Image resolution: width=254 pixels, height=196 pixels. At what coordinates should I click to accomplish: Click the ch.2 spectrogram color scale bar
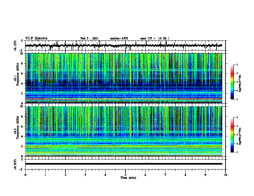click(232, 135)
